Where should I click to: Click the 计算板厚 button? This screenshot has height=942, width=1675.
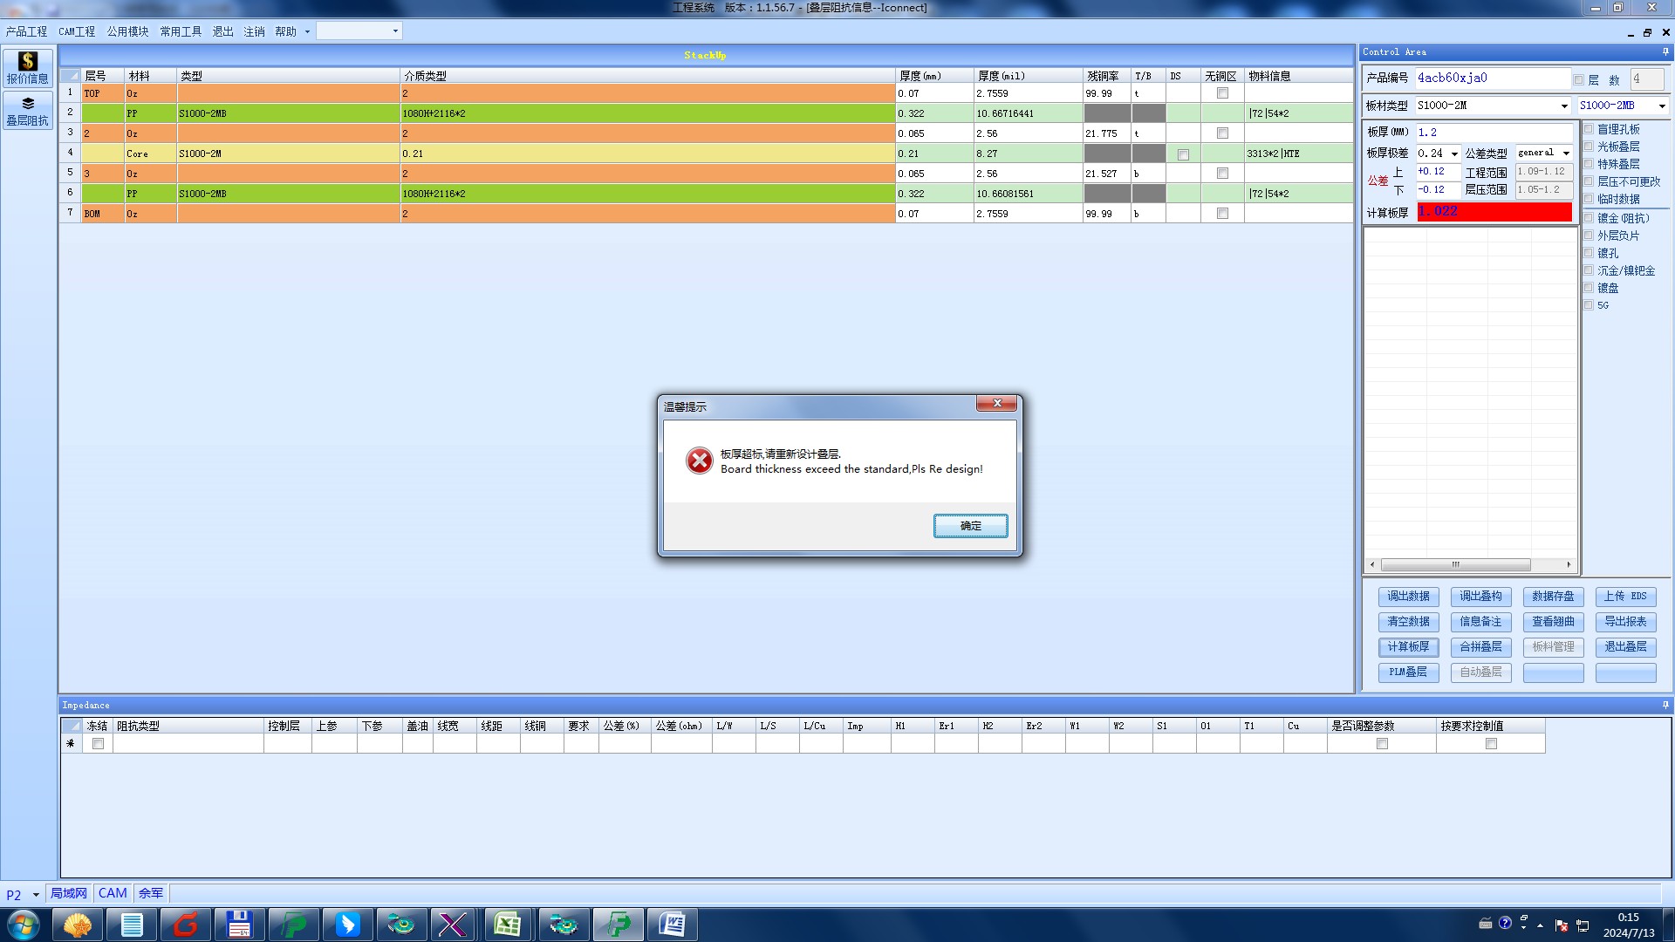(x=1408, y=647)
